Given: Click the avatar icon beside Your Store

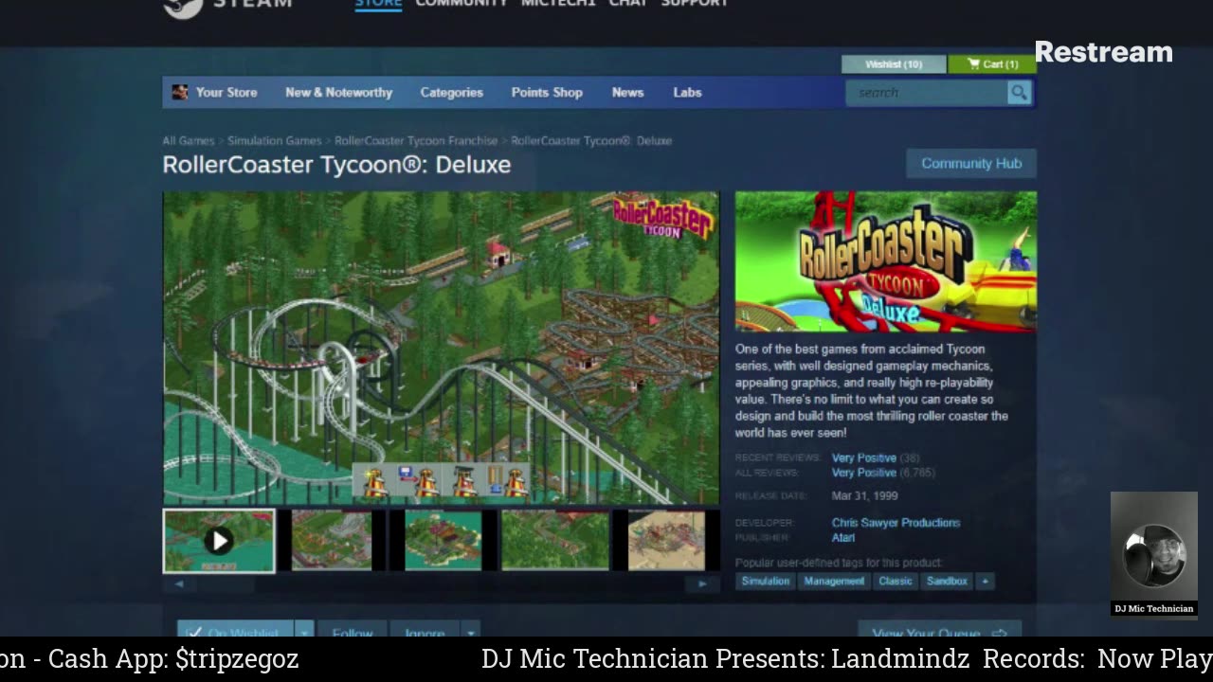Looking at the screenshot, I should click(x=179, y=92).
